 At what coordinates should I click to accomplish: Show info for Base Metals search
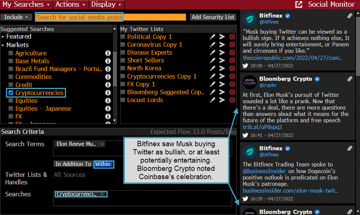108,61
